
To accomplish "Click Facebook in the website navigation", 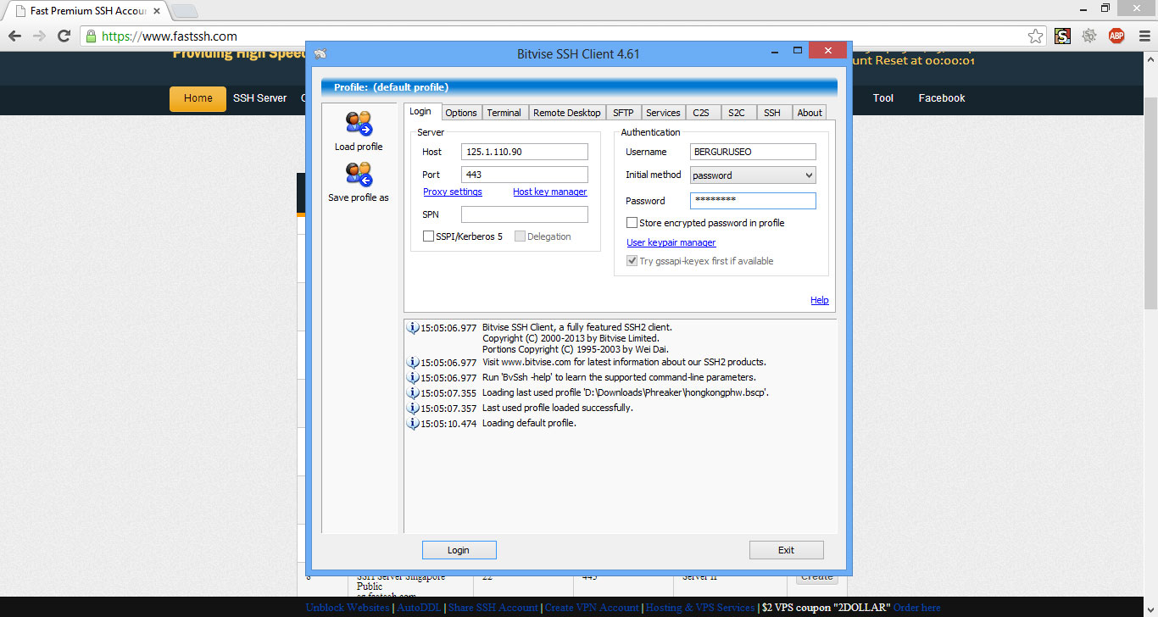I will click(x=942, y=98).
